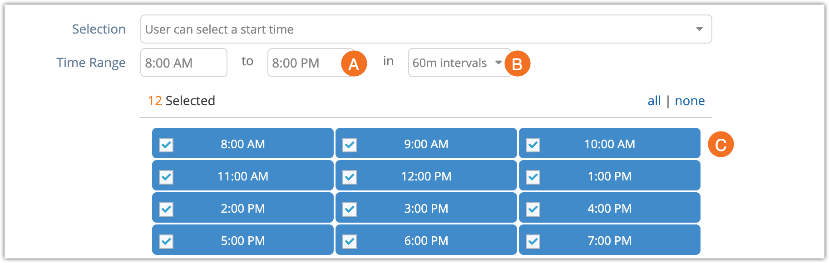This screenshot has width=829, height=263.
Task: Select the 9:00 AM time slot button
Action: pos(426,143)
